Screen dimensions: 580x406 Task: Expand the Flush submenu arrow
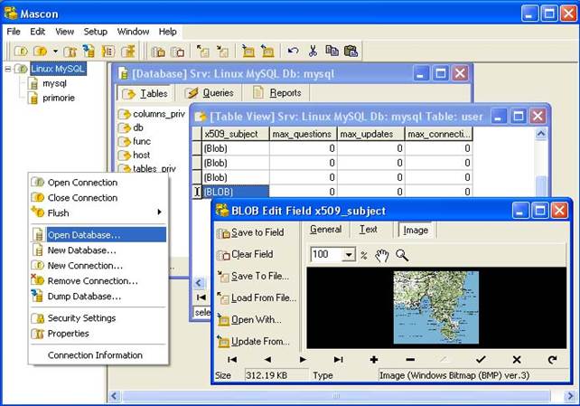[160, 212]
